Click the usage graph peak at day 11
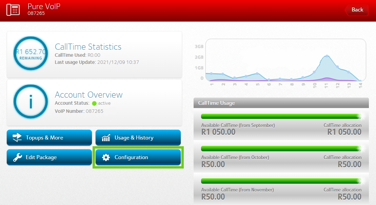The width and height of the screenshot is (376, 205). click(326, 56)
